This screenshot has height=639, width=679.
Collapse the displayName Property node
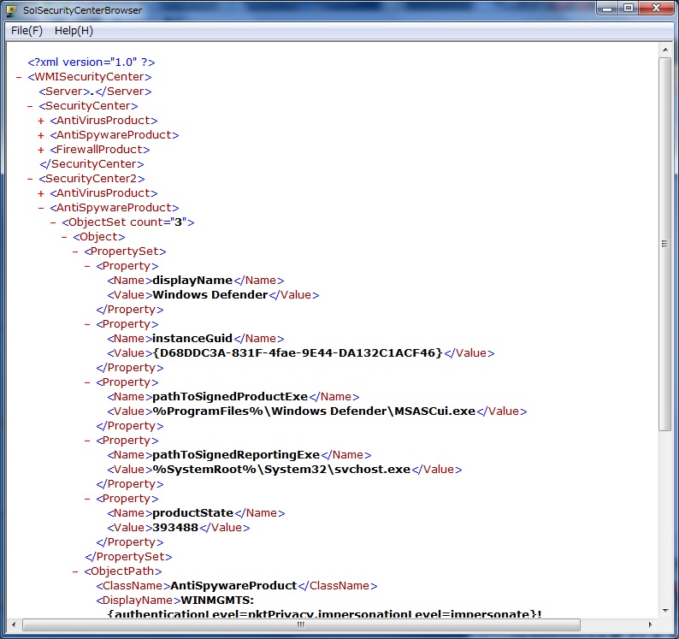tap(87, 266)
